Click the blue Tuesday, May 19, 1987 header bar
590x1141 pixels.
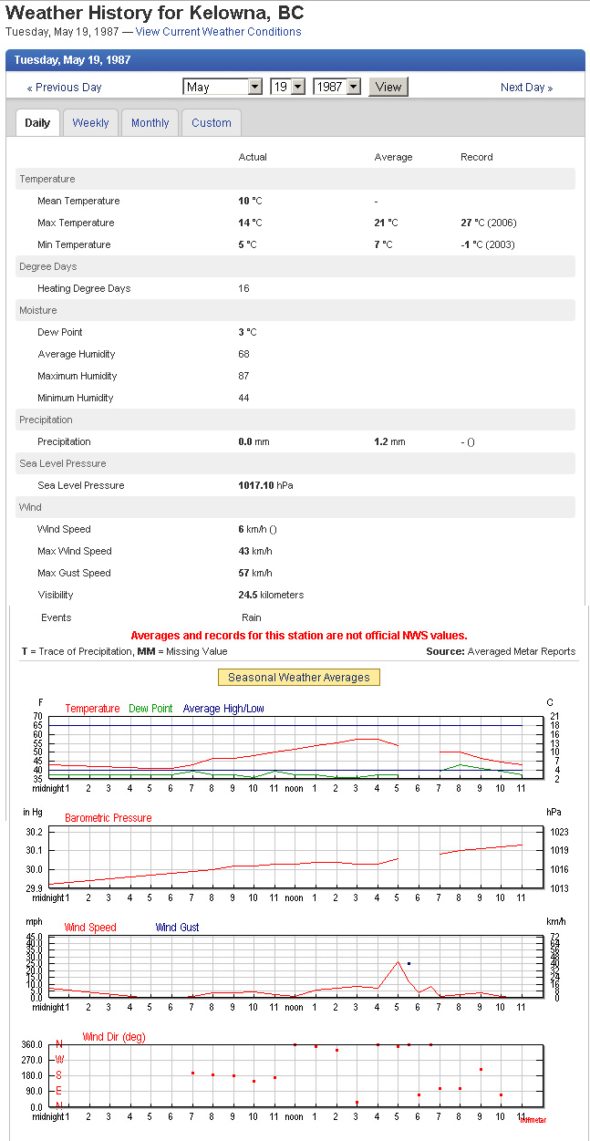point(295,60)
